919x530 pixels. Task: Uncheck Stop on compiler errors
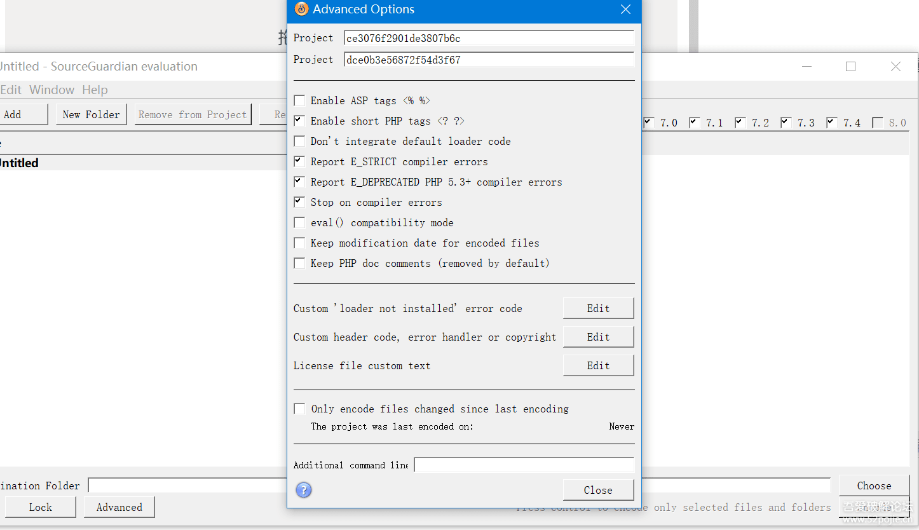[x=299, y=202]
